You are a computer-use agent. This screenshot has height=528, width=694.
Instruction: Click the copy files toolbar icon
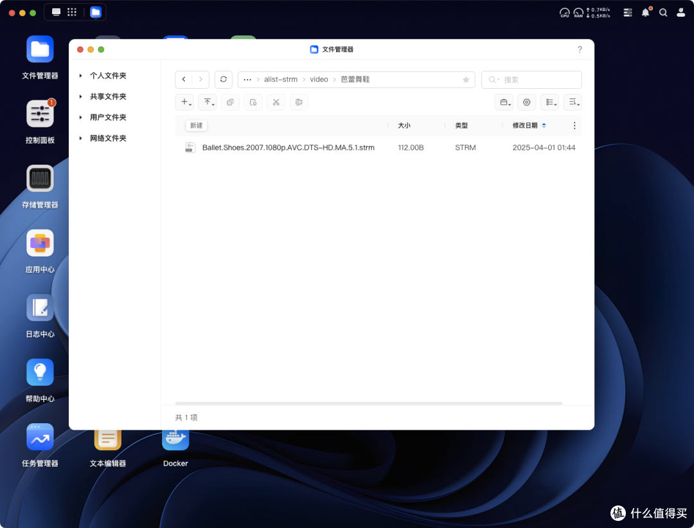[230, 102]
